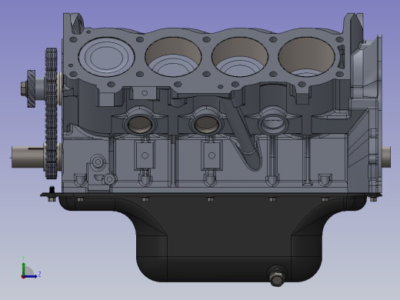
Task: Pick the rightmost oil pan flange bolt
Action: pyautogui.click(x=373, y=198)
